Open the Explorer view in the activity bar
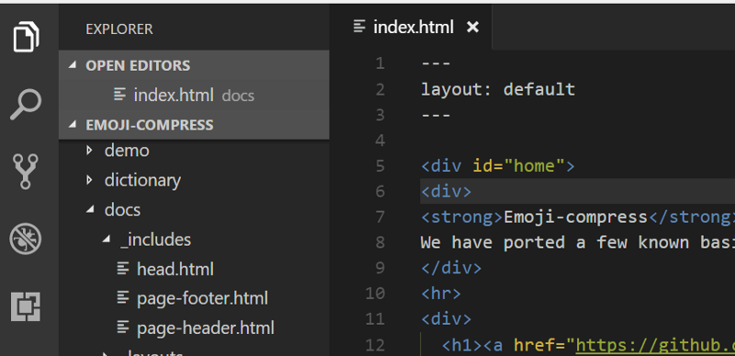The height and width of the screenshot is (356, 735). click(x=26, y=36)
